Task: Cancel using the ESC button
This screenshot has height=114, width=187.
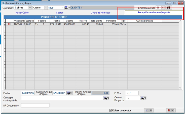Action: pos(171,110)
